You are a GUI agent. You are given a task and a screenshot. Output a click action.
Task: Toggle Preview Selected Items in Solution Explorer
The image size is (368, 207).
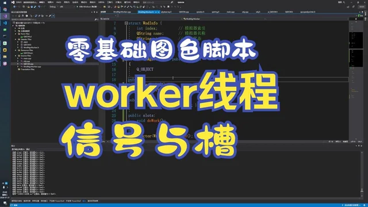click(x=53, y=16)
